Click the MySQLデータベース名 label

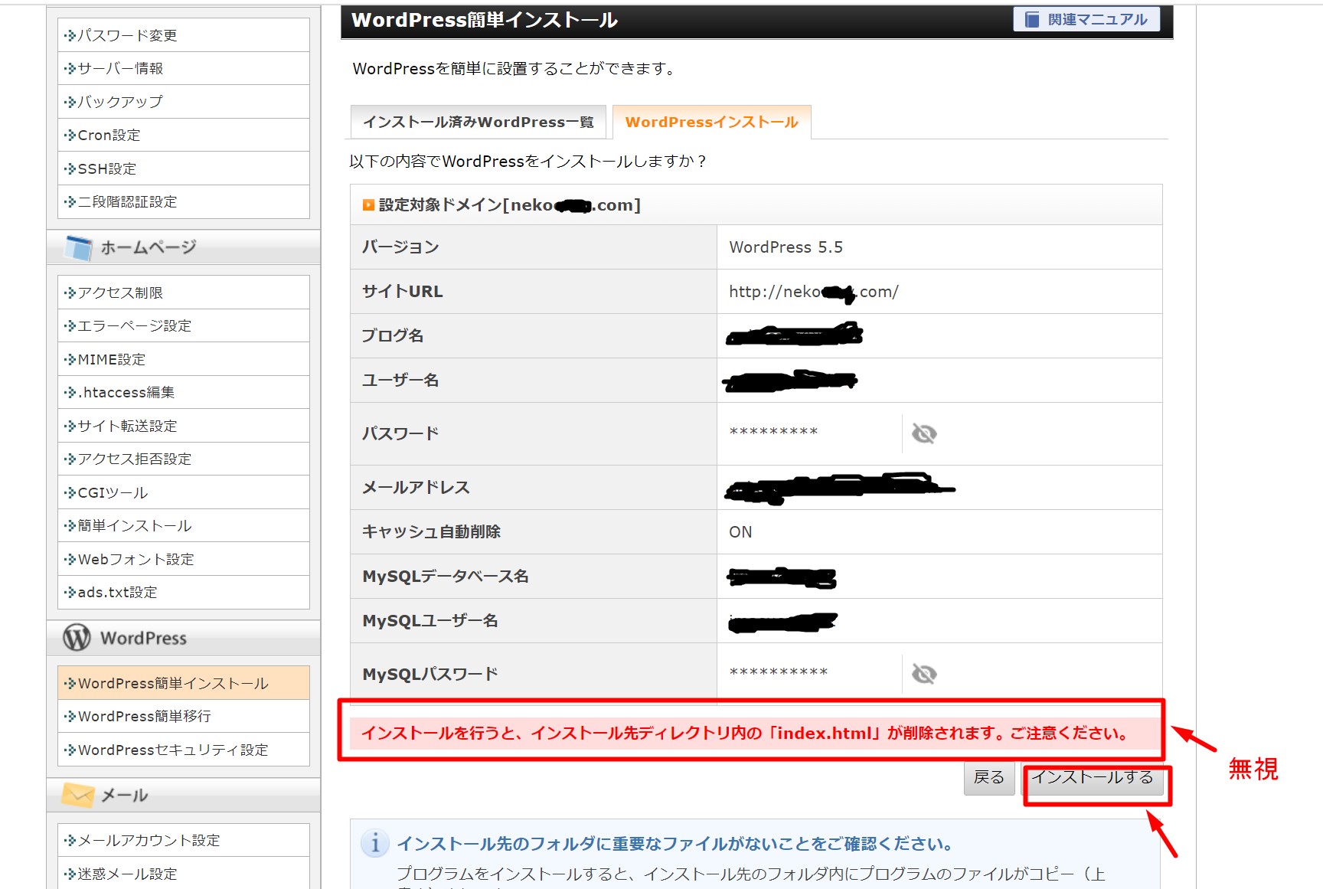pyautogui.click(x=446, y=577)
